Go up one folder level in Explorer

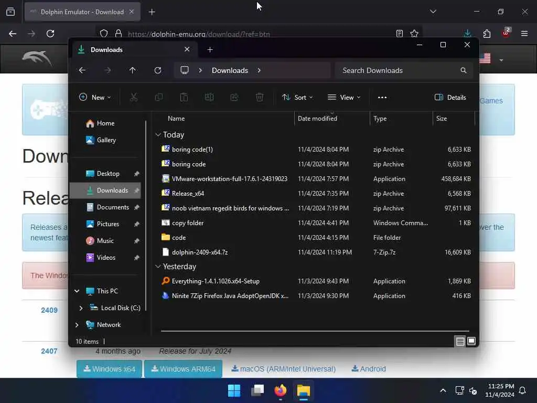133,70
